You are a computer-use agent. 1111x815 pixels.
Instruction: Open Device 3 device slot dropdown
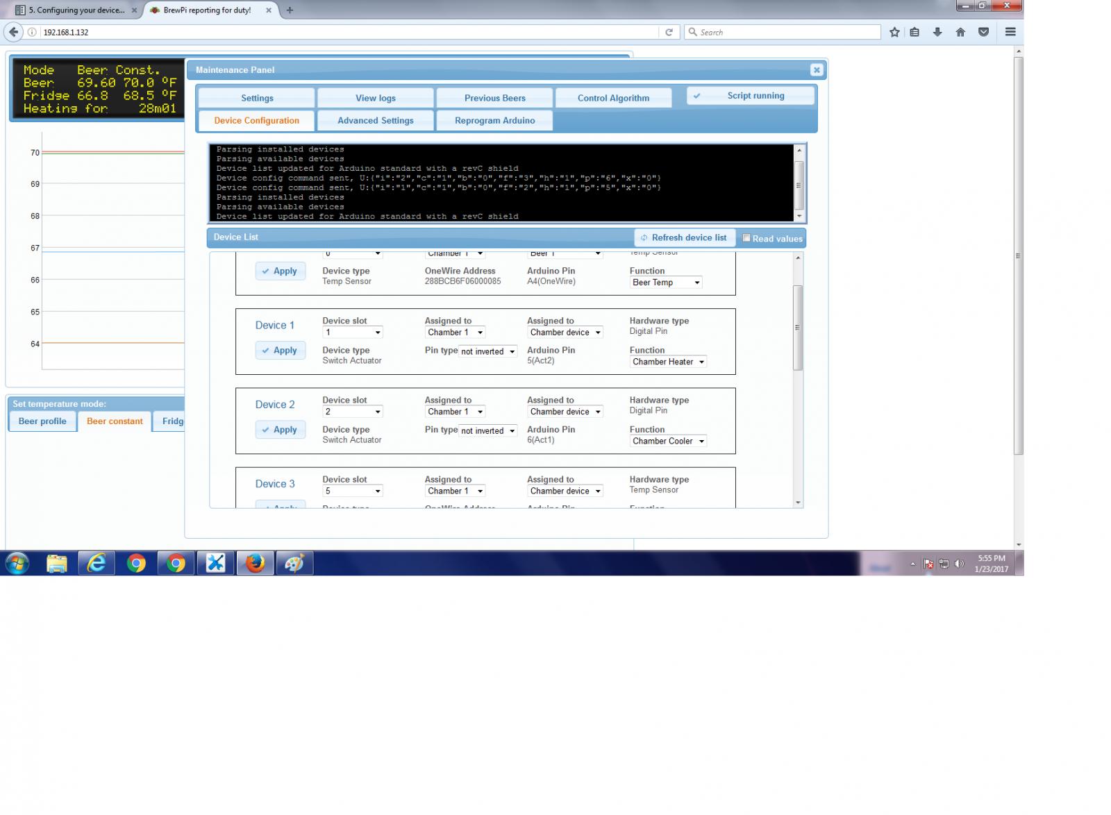coord(353,491)
